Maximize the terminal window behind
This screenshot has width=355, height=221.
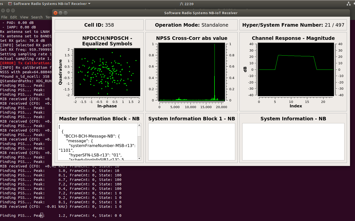[x=13, y=10]
